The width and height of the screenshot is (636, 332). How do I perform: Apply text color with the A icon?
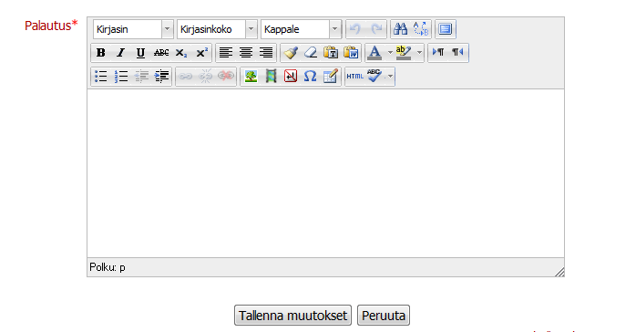[374, 53]
